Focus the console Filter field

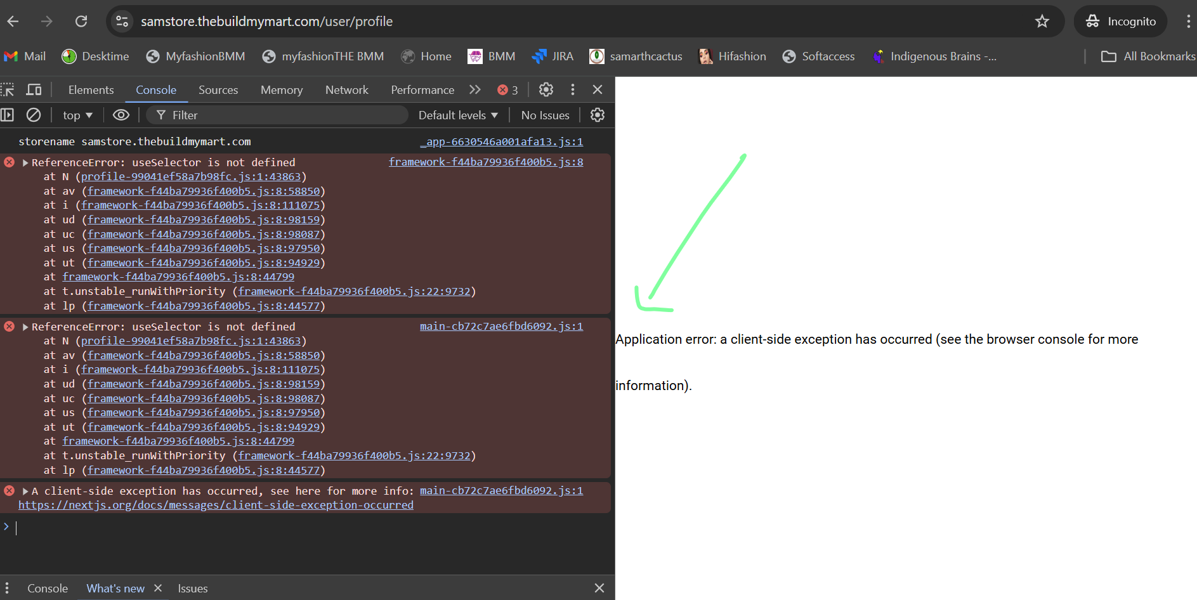pos(277,115)
